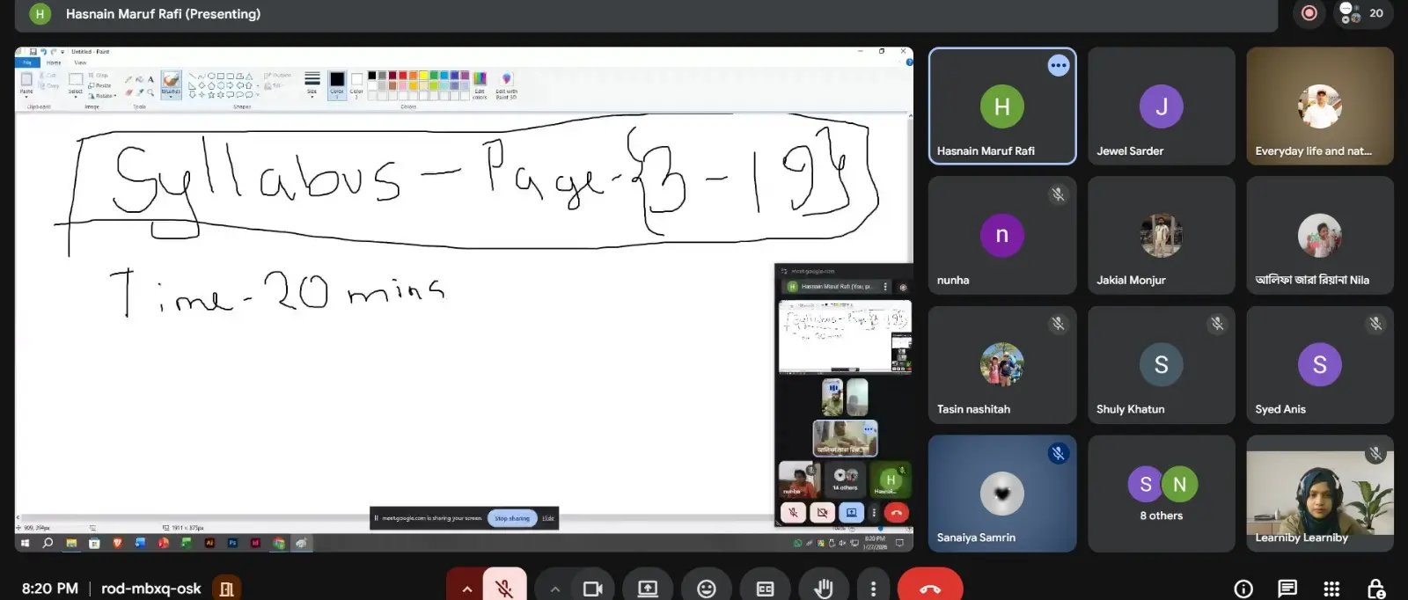Screen dimensions: 1408x600
Task: Select the Eraser tool in Paint
Action: pyautogui.click(x=128, y=92)
